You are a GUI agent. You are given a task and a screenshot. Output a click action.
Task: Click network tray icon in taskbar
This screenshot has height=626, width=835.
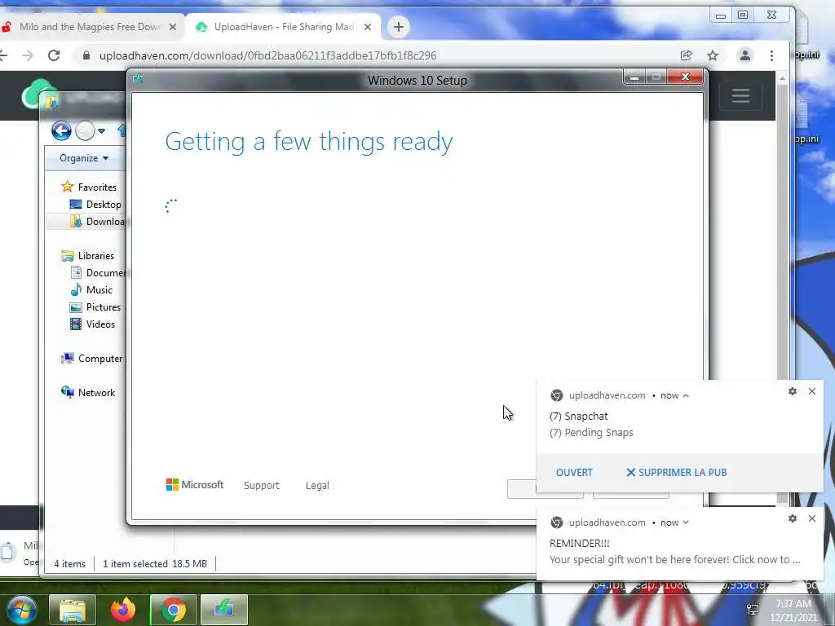(753, 610)
